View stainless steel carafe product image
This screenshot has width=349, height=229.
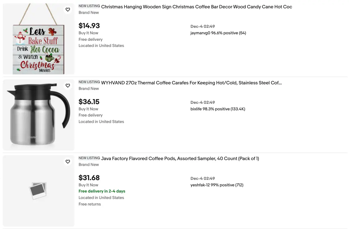(38, 115)
